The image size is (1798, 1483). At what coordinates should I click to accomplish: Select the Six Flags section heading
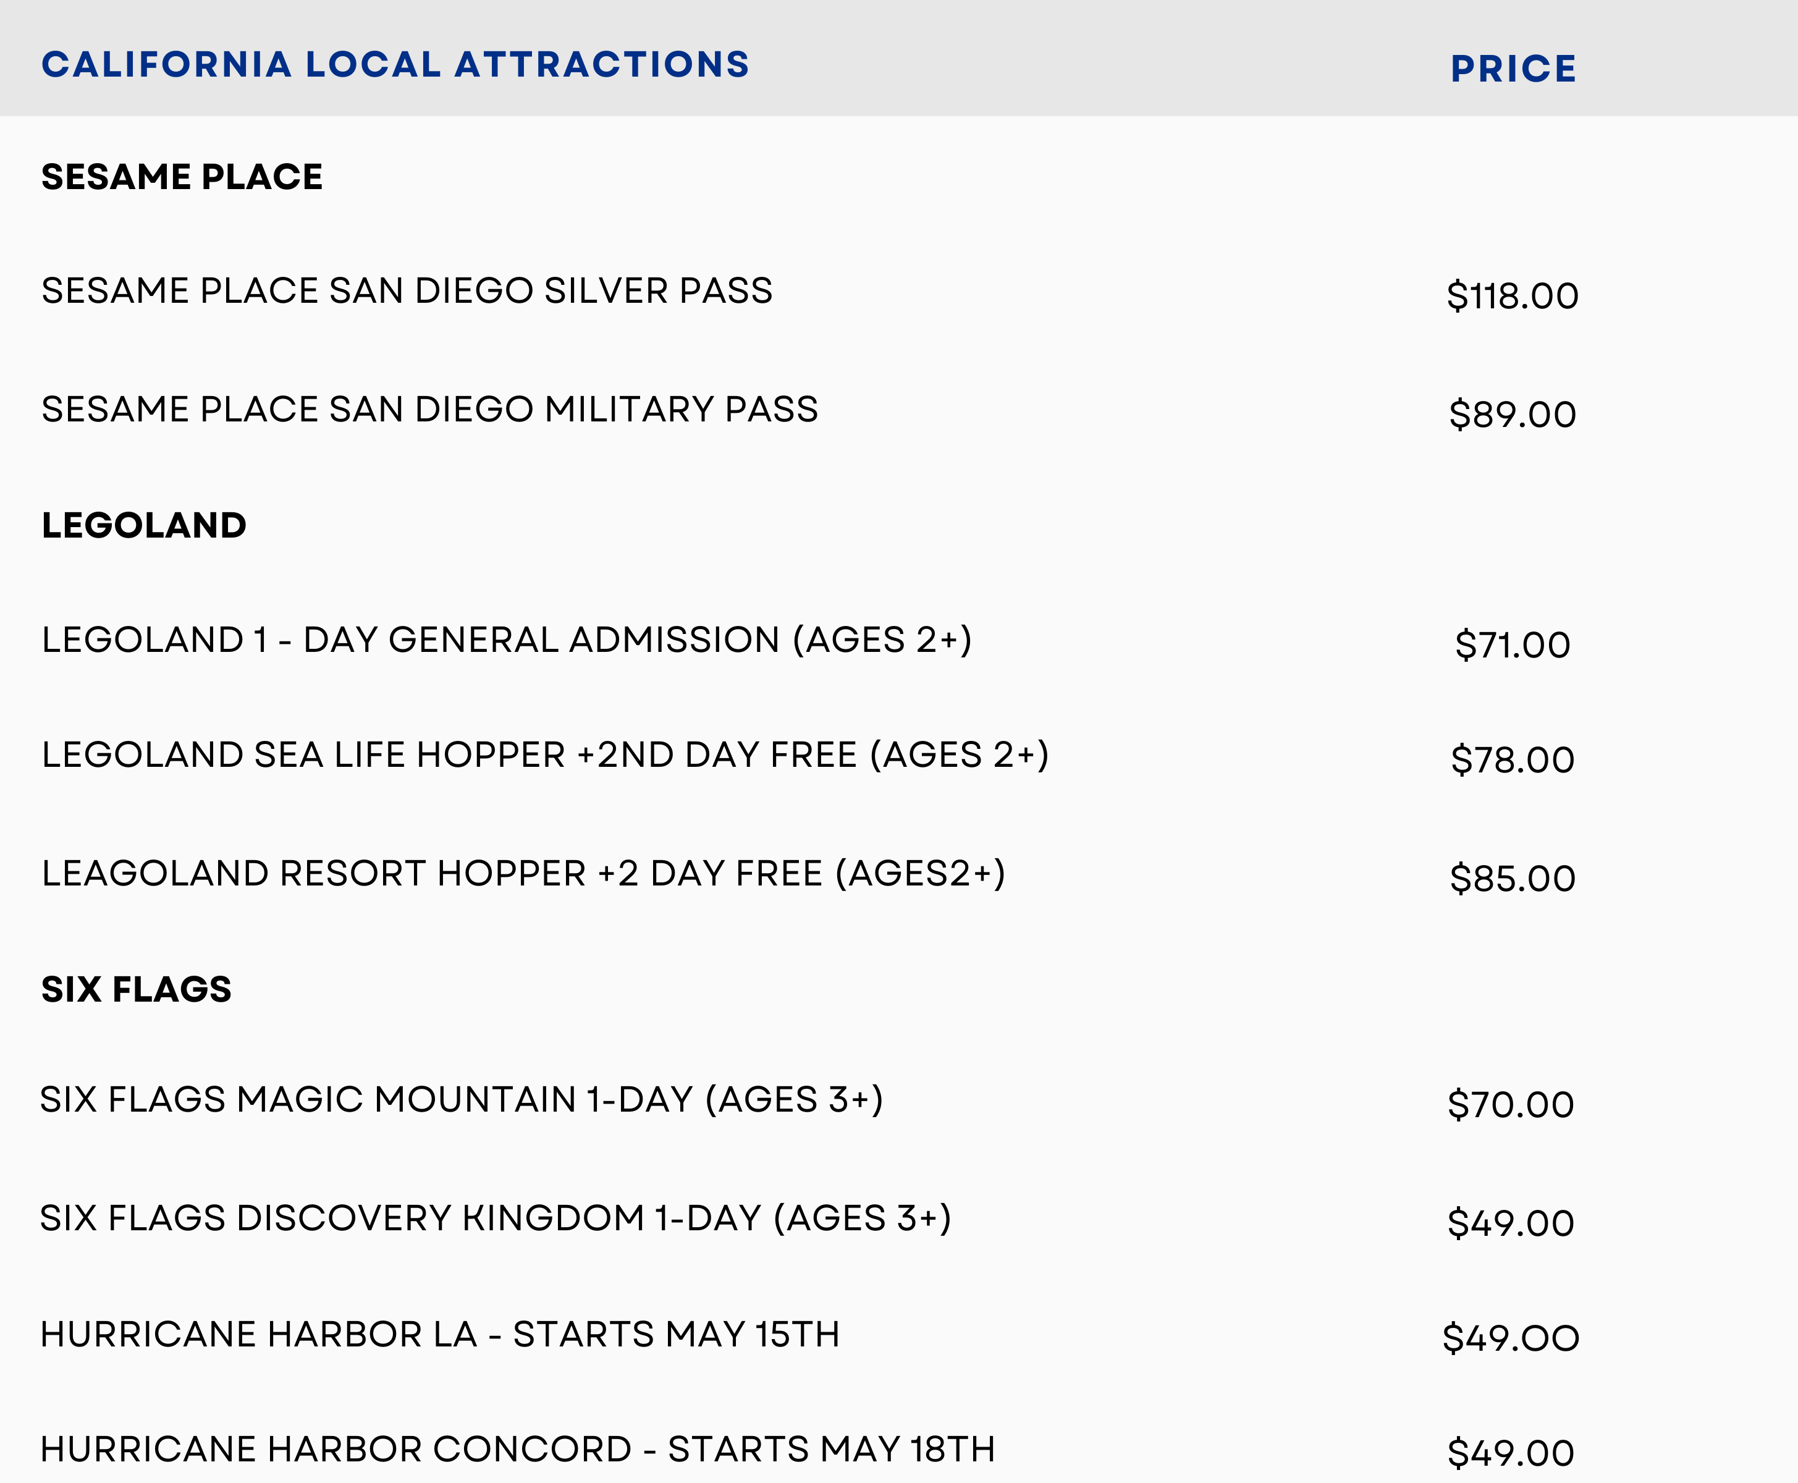point(137,989)
